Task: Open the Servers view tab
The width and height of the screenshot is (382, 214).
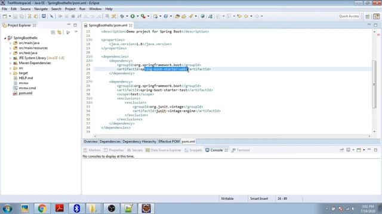Action: [135, 150]
